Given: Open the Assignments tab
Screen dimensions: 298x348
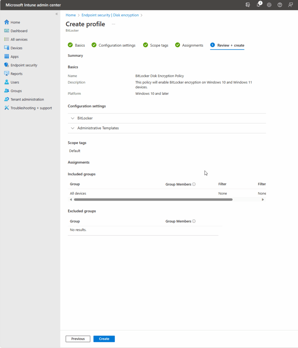Looking at the screenshot, I should (x=192, y=45).
